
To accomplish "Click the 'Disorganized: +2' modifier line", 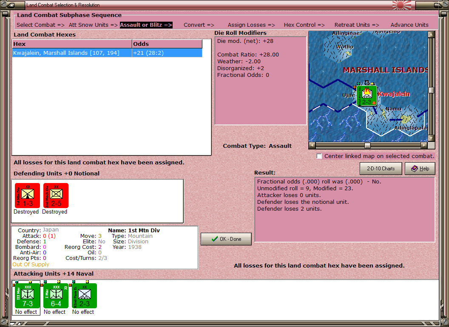I will (241, 68).
